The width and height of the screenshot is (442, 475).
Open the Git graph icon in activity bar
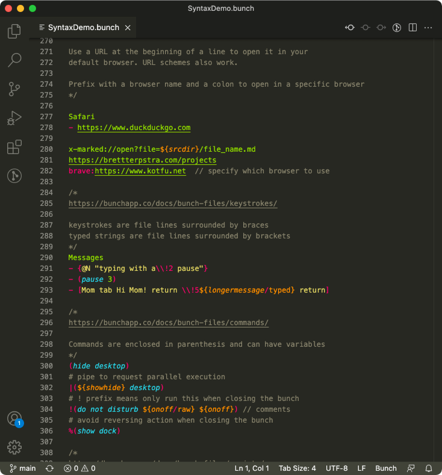(14, 176)
